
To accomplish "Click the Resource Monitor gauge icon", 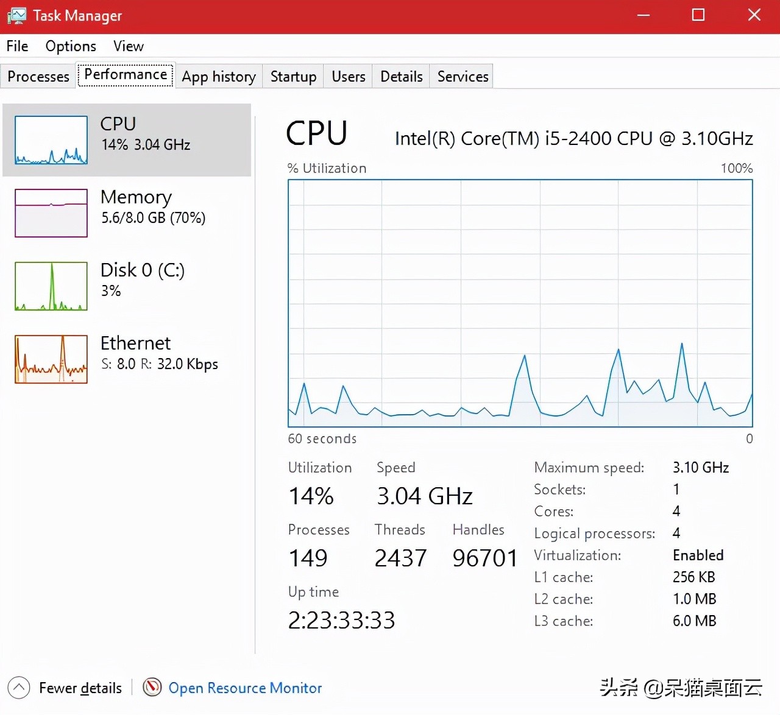I will [x=152, y=688].
